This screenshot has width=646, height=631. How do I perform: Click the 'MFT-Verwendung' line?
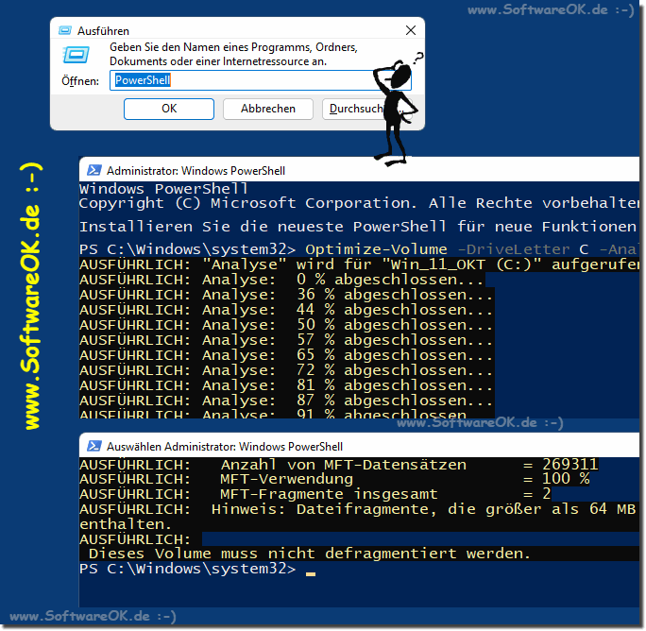coord(334,479)
